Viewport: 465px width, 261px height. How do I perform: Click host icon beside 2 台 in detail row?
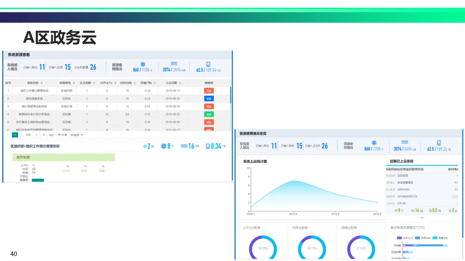(x=145, y=146)
